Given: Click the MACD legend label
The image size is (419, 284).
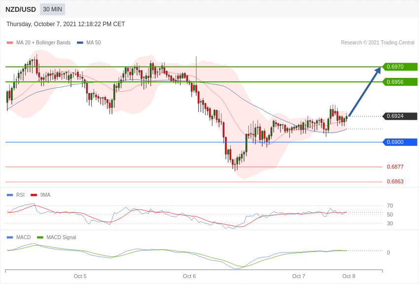Looking at the screenshot, I should [24, 237].
